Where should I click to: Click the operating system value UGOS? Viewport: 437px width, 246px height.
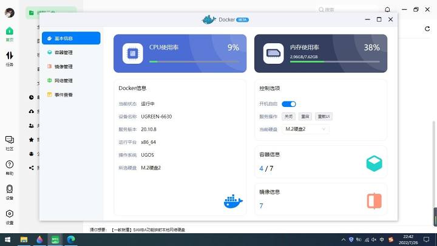[x=147, y=155]
